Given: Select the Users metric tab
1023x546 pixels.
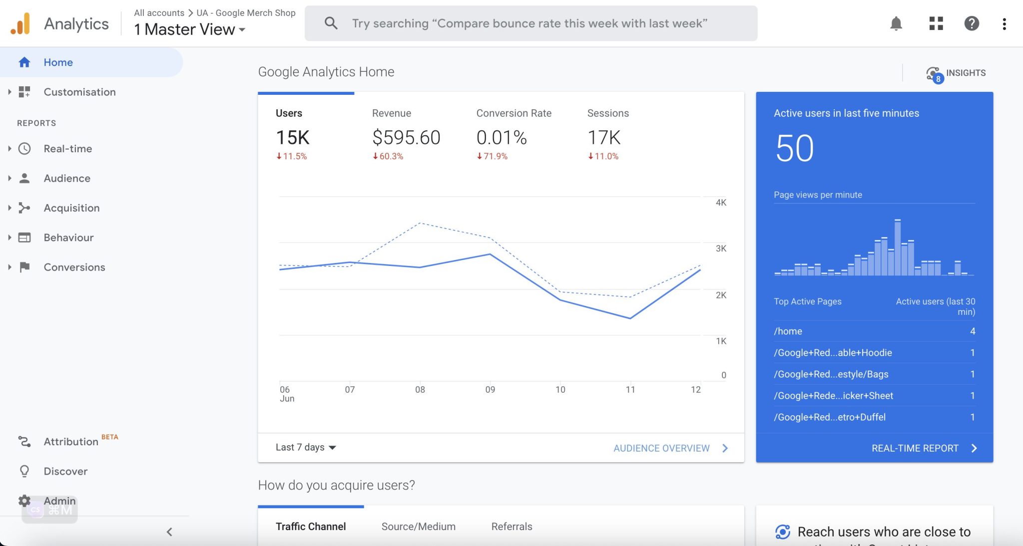Looking at the screenshot, I should click(306, 135).
